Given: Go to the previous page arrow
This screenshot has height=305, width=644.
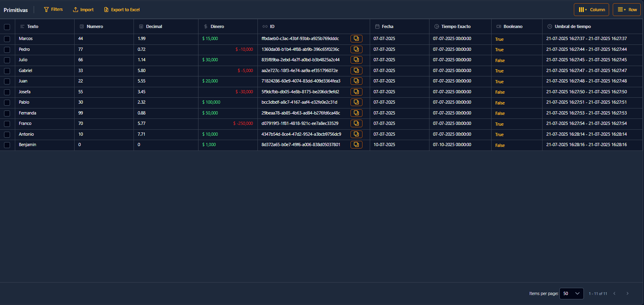Looking at the screenshot, I should (614, 293).
